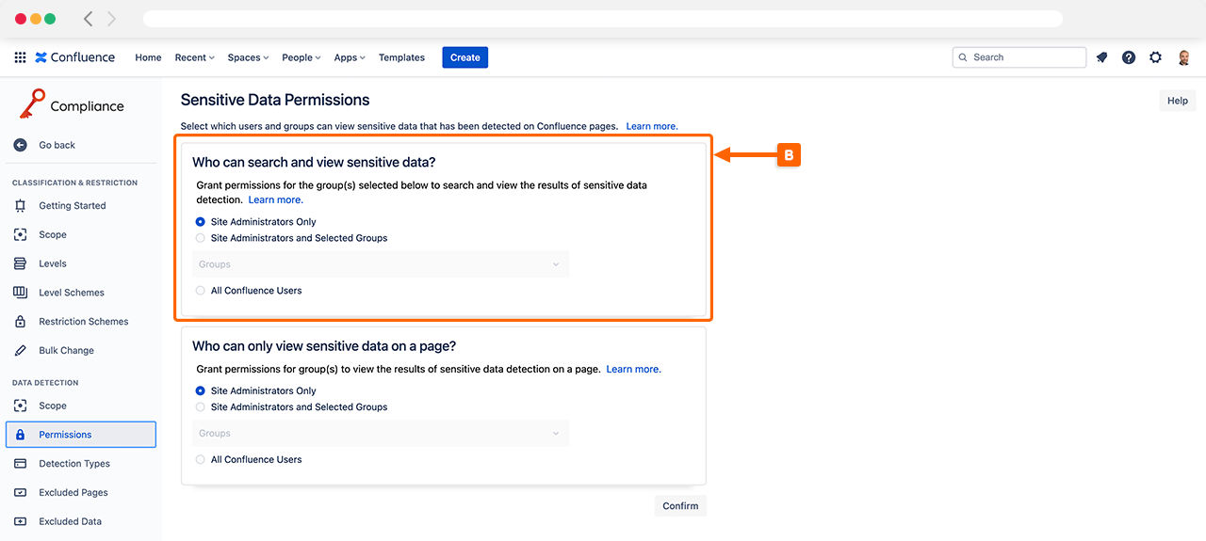
Task: Open the help question mark icon
Action: point(1129,57)
